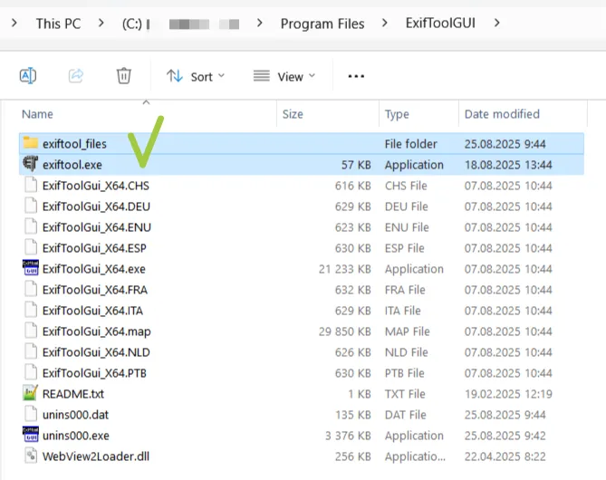This screenshot has width=606, height=480.
Task: Expand chevron after Program Files breadcrumb
Action: pyautogui.click(x=385, y=24)
